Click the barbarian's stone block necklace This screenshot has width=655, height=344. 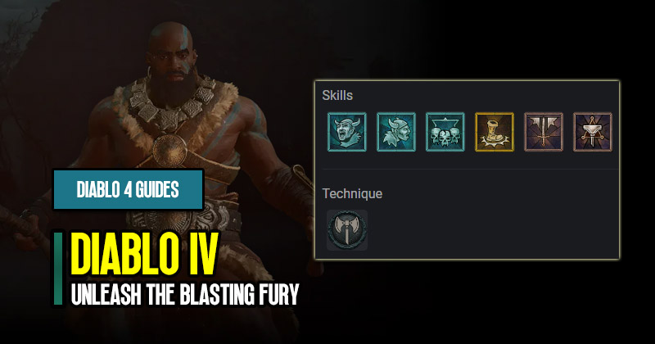(171, 105)
